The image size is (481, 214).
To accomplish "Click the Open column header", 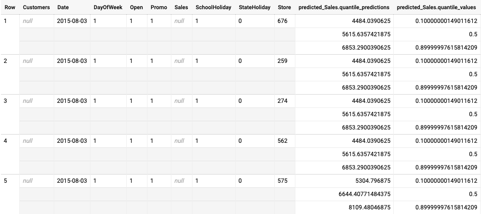I will pyautogui.click(x=136, y=8).
